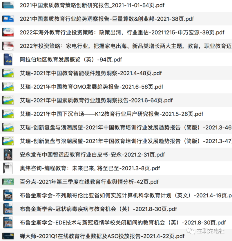Click the file name 2022年投资策略：家电行业，把握家电出海
This screenshot has height=241, width=232.
pos(126,46)
